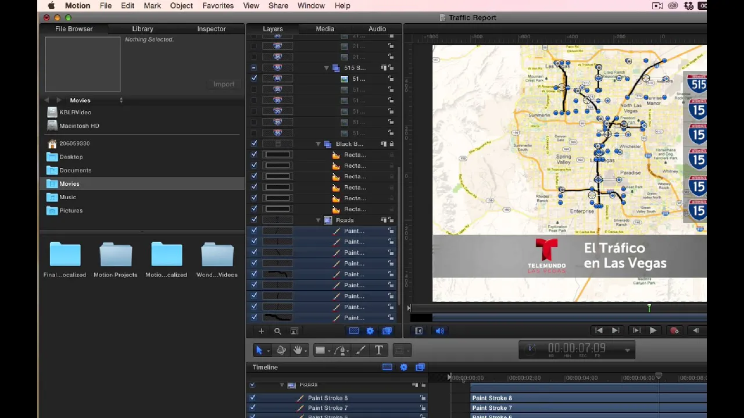744x418 pixels.
Task: Toggle show behaviors gear in Timeline header
Action: click(x=403, y=367)
